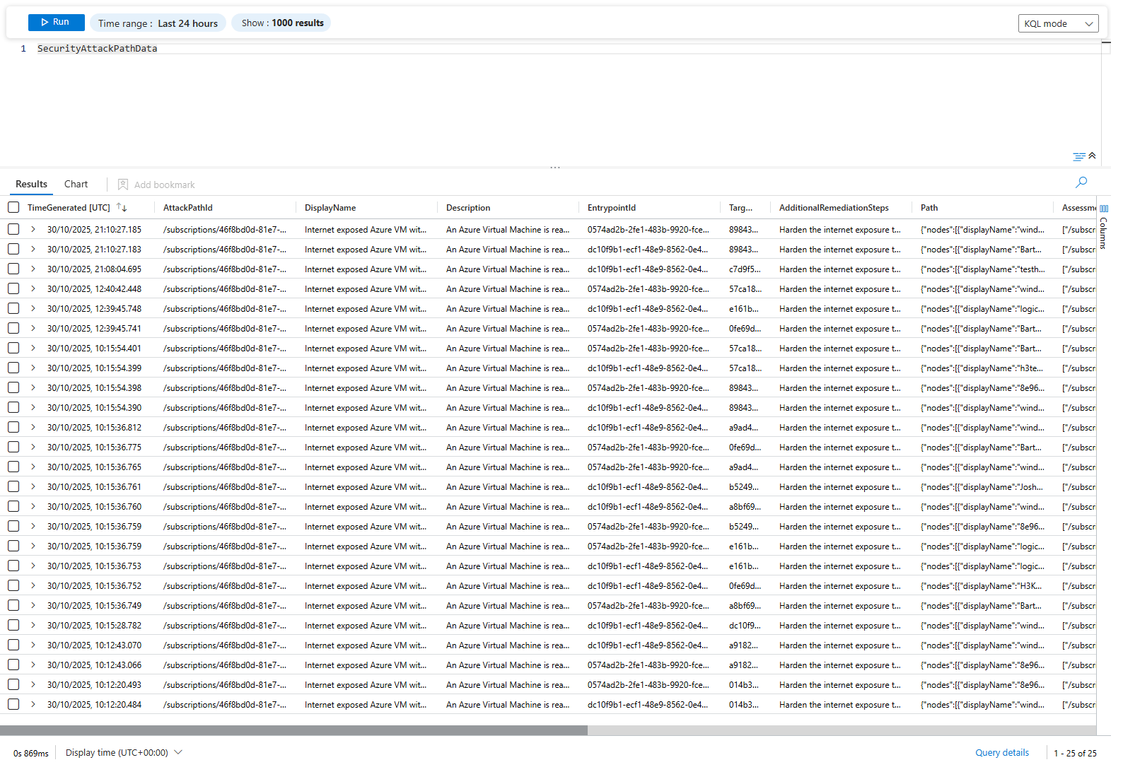Collapse the query editor with double chevron
This screenshot has width=1123, height=772.
coord(1092,156)
